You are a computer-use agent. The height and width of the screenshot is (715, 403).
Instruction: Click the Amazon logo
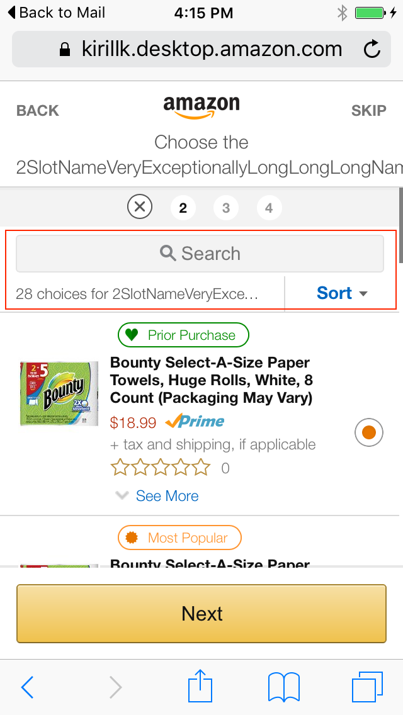[201, 107]
